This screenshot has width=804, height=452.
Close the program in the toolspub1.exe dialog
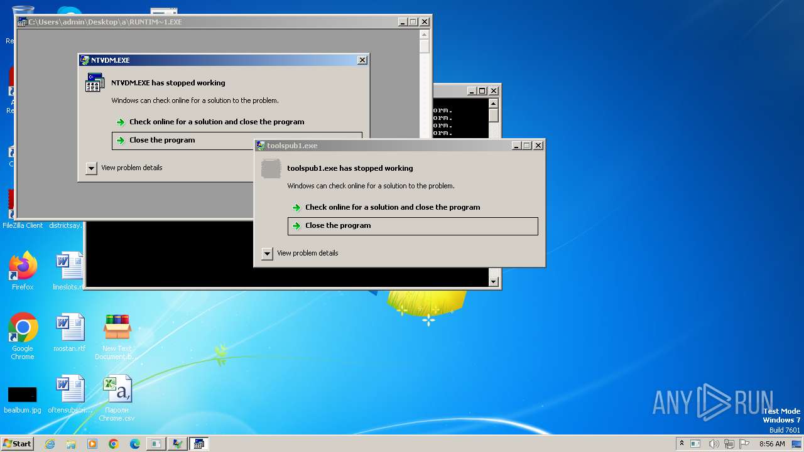(x=413, y=226)
